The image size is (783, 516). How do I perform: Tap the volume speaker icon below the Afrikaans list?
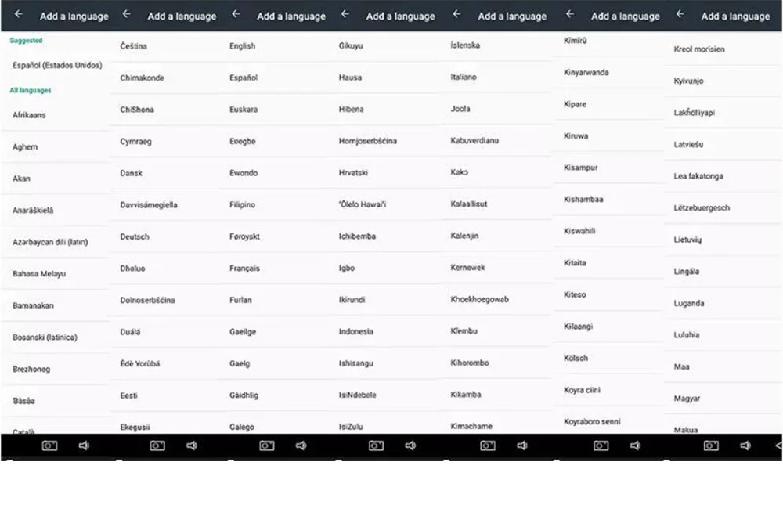pyautogui.click(x=84, y=446)
